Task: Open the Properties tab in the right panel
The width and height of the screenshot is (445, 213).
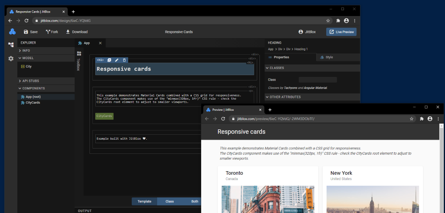Action: click(x=291, y=57)
